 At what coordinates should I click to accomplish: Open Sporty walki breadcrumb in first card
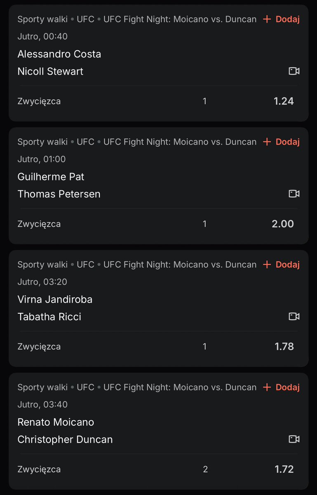(x=42, y=19)
